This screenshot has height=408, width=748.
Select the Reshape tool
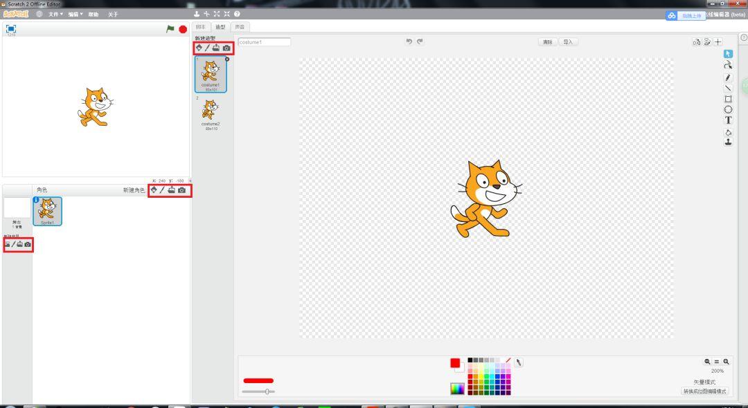click(728, 65)
